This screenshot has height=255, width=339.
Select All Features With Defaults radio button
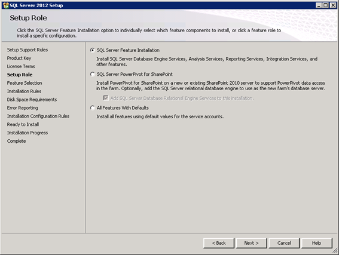click(x=93, y=107)
